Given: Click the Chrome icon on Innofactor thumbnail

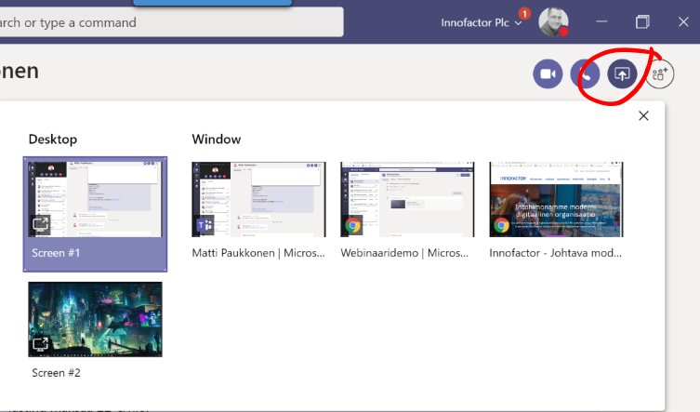Looking at the screenshot, I should point(502,225).
